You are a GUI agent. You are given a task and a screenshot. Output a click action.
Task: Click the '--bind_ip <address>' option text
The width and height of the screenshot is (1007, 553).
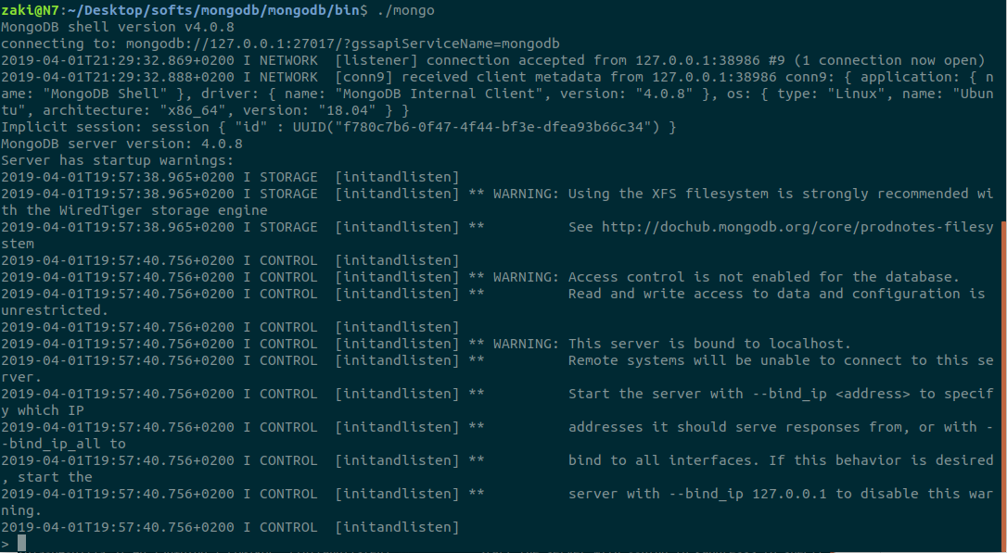pyautogui.click(x=831, y=394)
